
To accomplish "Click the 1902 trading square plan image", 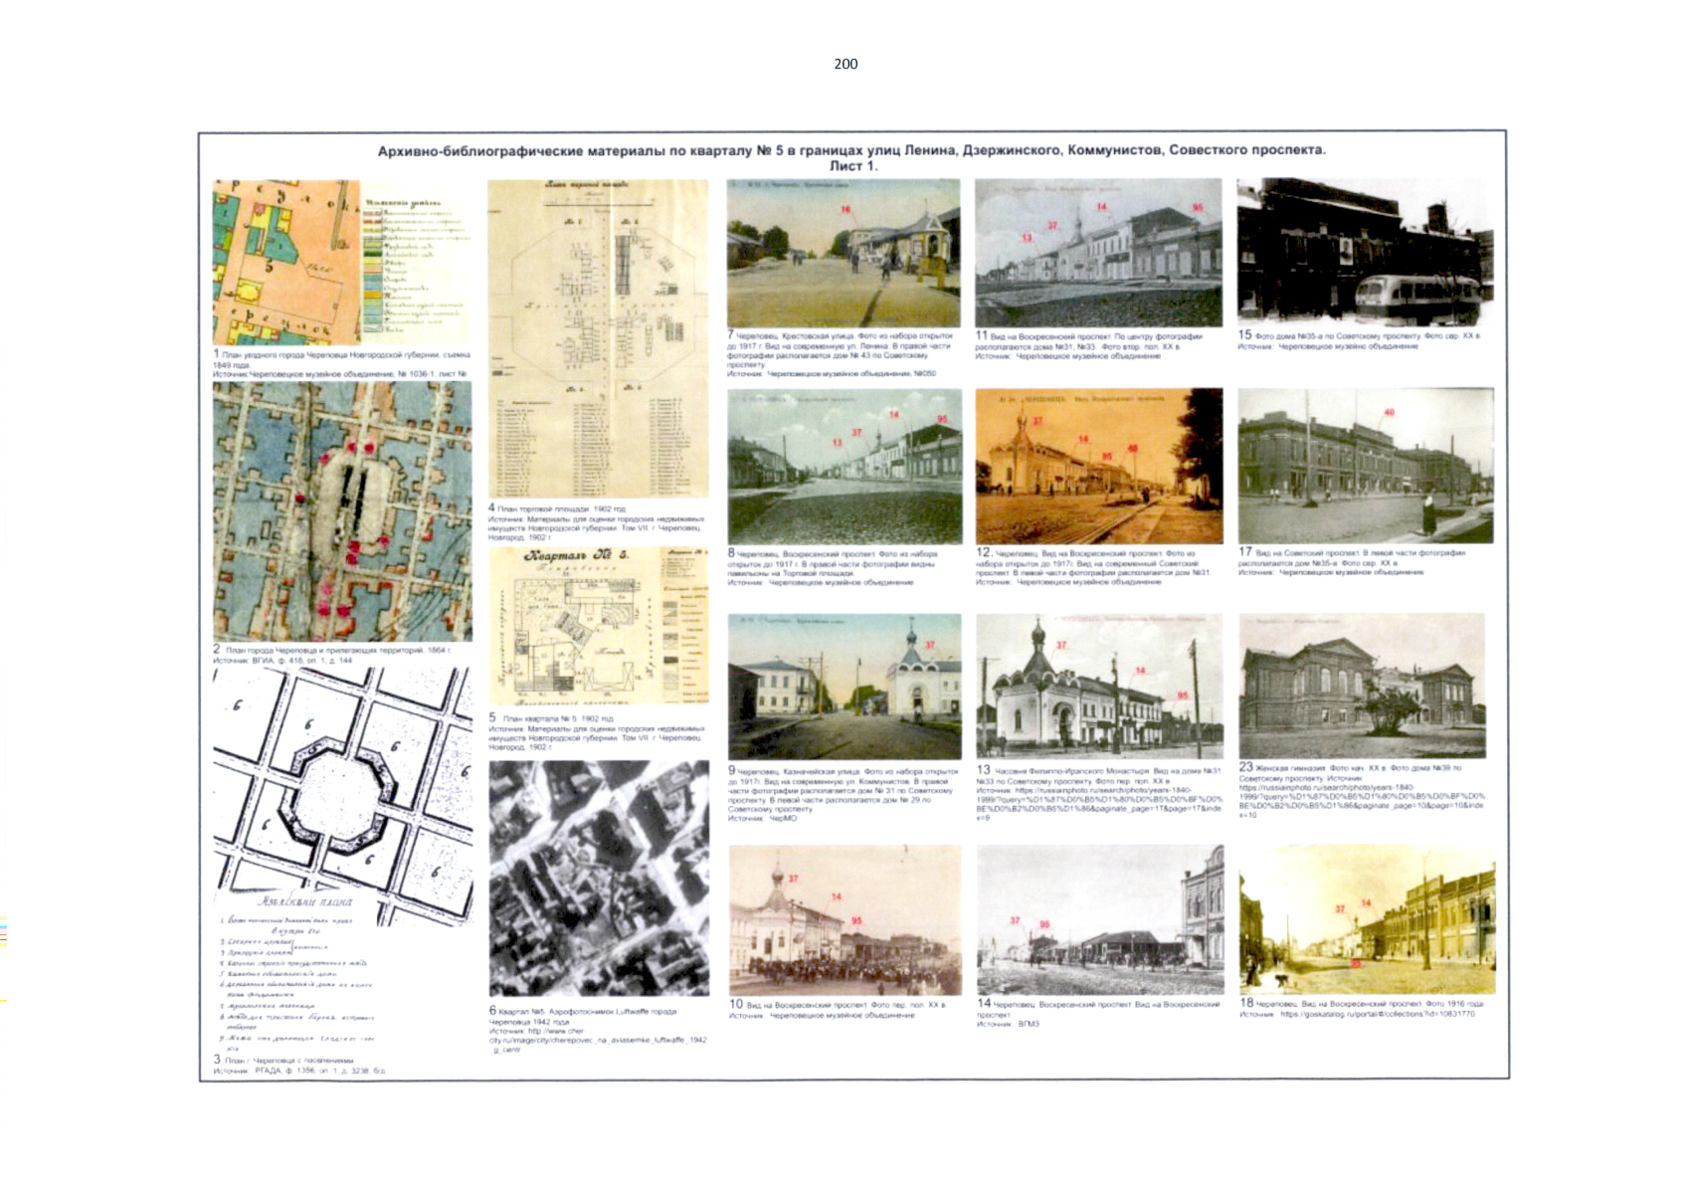I will tap(598, 338).
